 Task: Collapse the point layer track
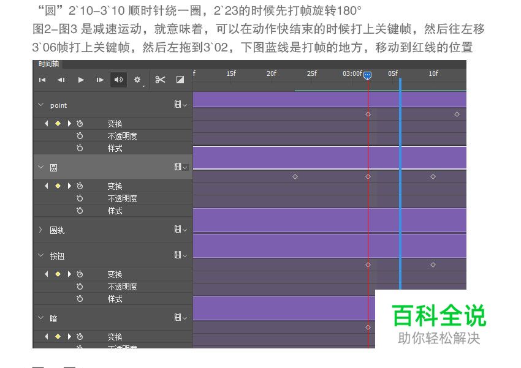pyautogui.click(x=40, y=105)
